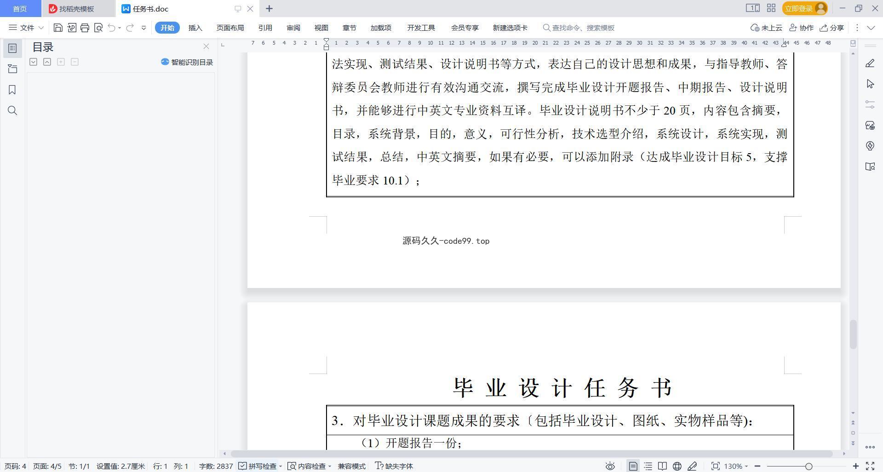Click the zoom slider handle
The height and width of the screenshot is (472, 883).
[x=809, y=466]
